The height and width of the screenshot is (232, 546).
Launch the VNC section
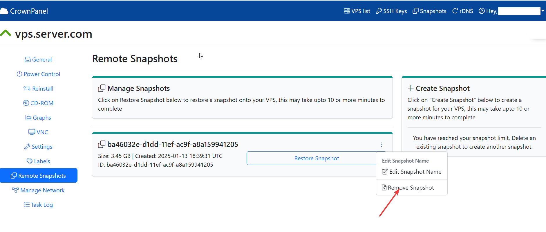tap(38, 132)
